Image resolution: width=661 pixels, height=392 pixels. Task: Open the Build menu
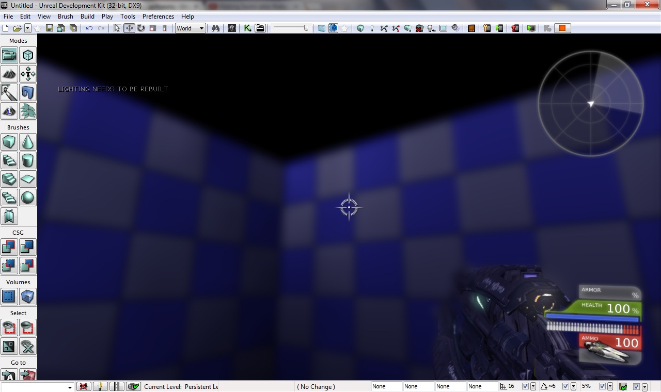88,17
